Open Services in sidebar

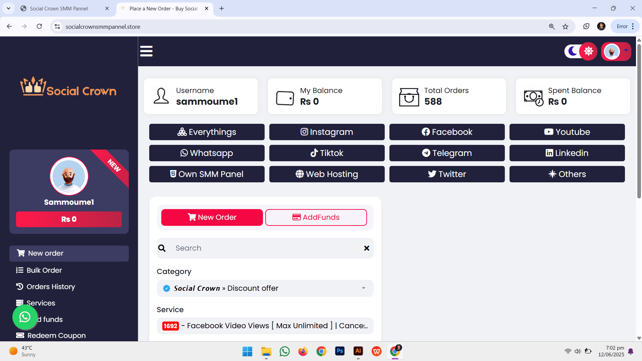(35, 303)
